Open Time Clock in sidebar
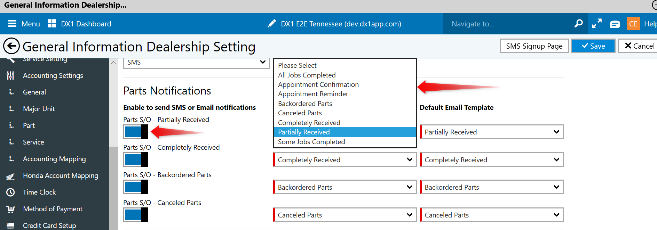 tap(39, 192)
